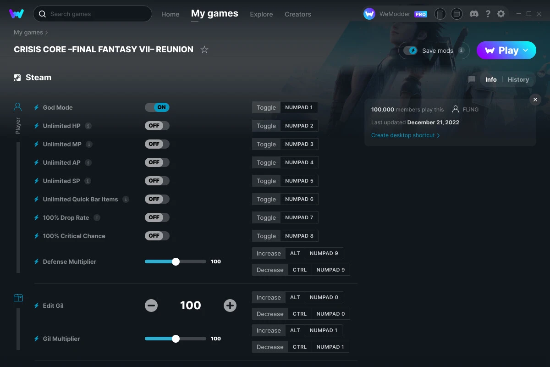This screenshot has height=367, width=550.
Task: Click the WeMod logo icon
Action: [x=16, y=14]
